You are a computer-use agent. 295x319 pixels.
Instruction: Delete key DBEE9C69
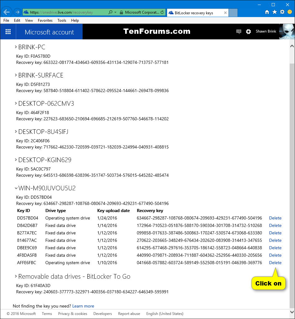pyautogui.click(x=275, y=248)
